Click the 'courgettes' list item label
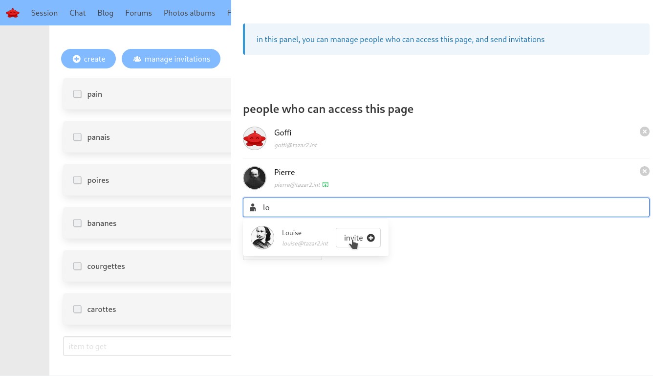The height and width of the screenshot is (376, 653). (x=106, y=266)
